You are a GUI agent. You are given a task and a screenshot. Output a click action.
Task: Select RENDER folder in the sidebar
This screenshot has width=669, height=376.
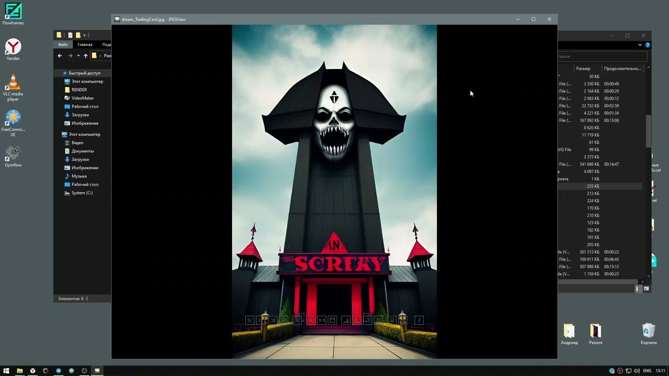pos(79,90)
